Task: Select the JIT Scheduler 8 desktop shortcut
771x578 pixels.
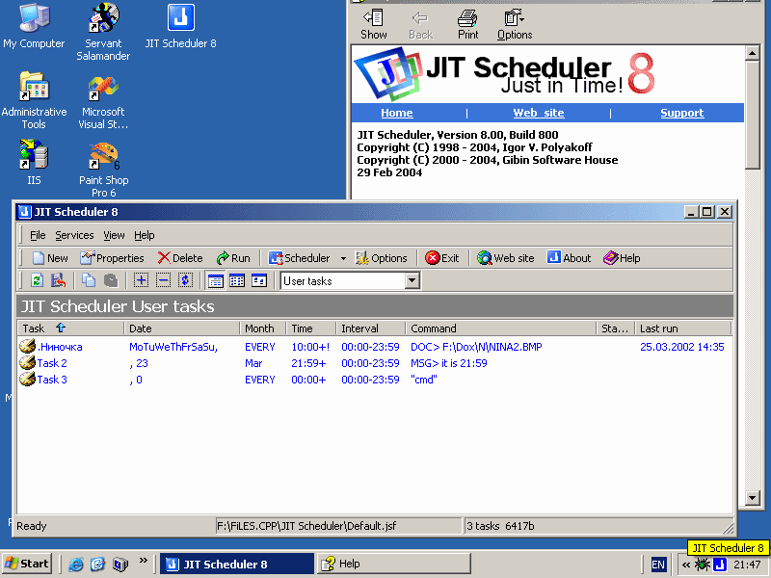Action: (181, 27)
